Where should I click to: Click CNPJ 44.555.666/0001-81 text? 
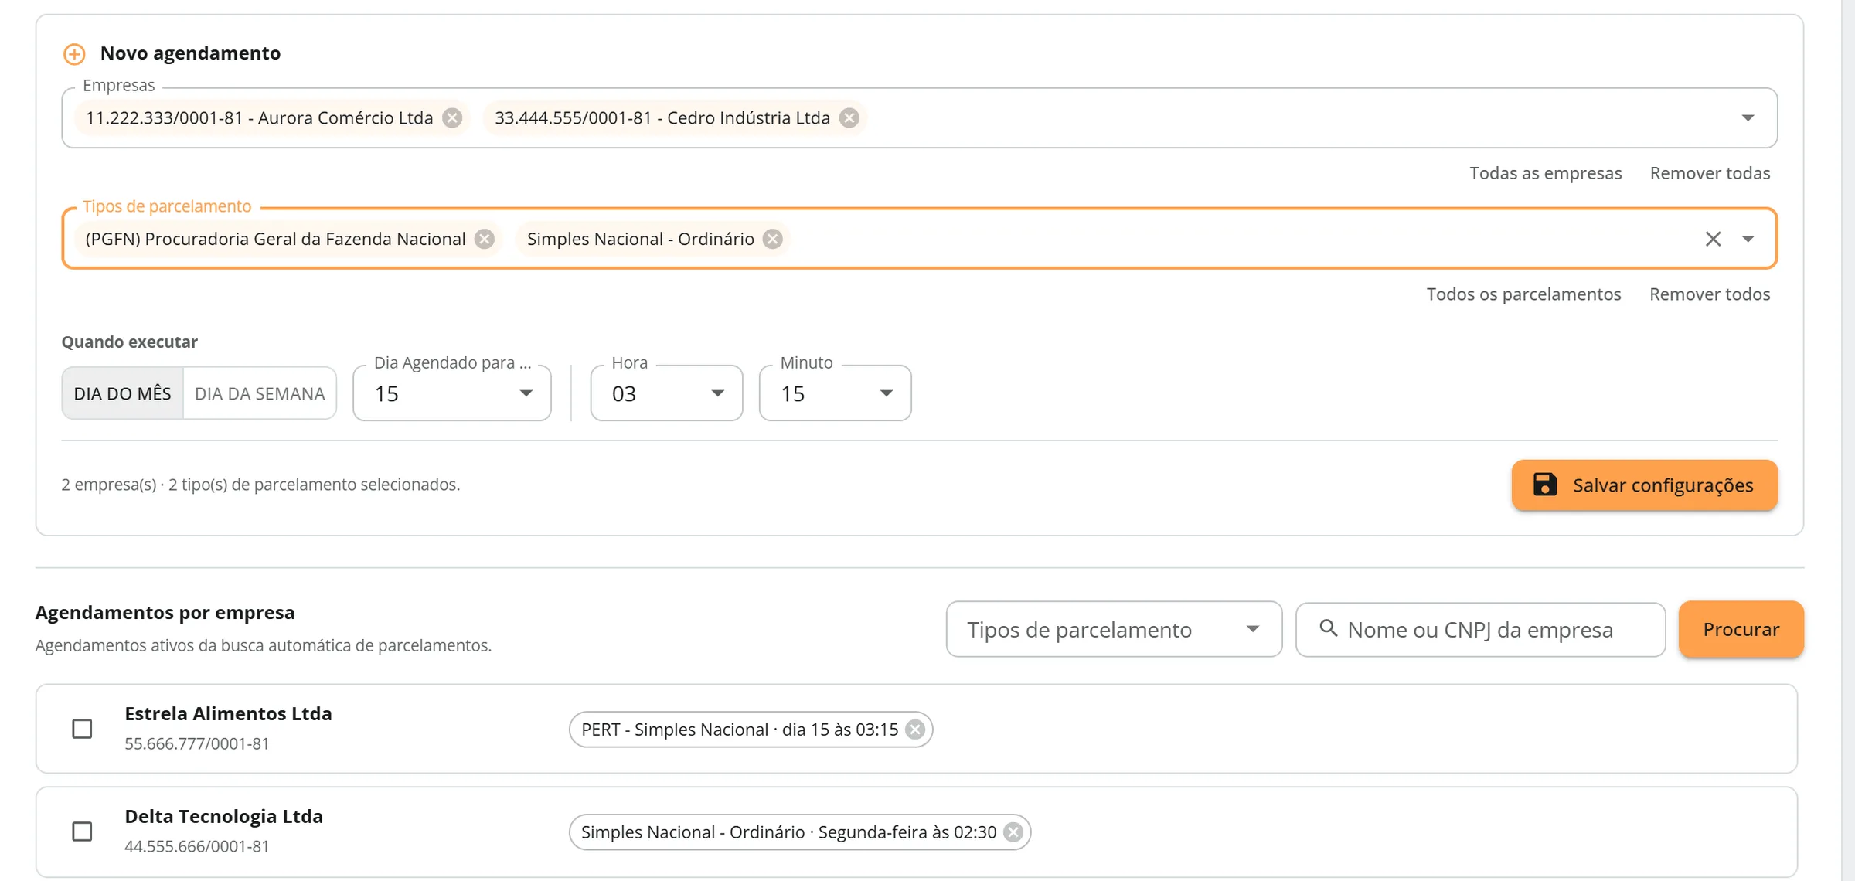point(197,846)
